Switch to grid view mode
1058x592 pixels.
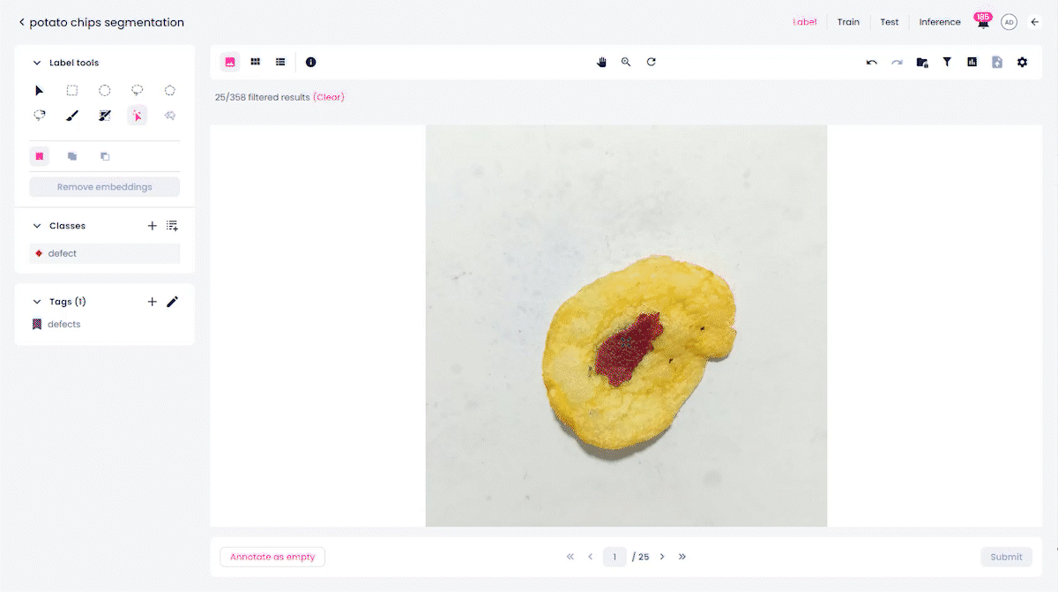(255, 62)
